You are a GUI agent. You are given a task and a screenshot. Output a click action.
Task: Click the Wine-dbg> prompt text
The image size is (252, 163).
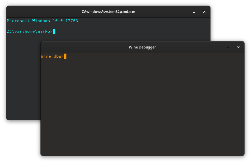pyautogui.click(x=52, y=56)
